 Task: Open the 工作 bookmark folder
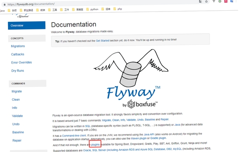65,10
